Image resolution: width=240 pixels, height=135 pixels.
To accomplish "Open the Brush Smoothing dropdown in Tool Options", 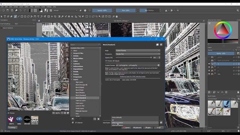I will (x=25, y=24).
